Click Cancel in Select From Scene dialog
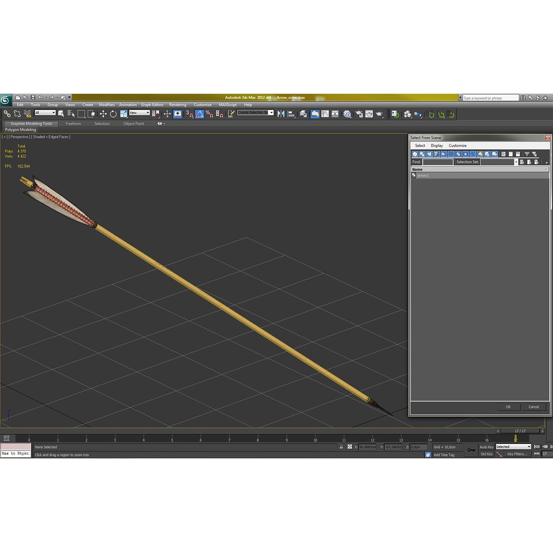Screen dimensions: 553x553 coord(534,407)
